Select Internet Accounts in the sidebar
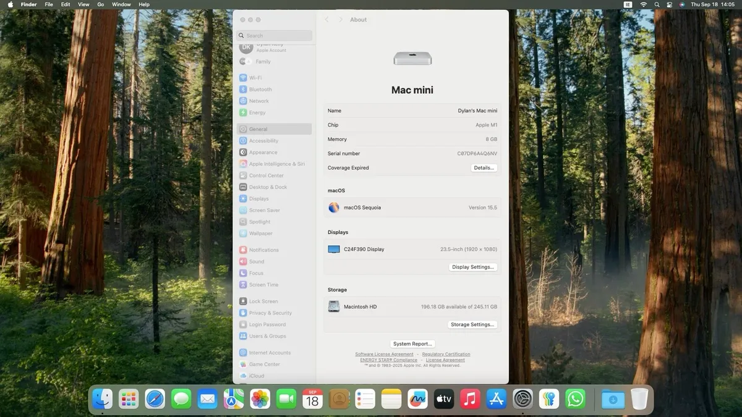The image size is (742, 417). (x=274, y=353)
